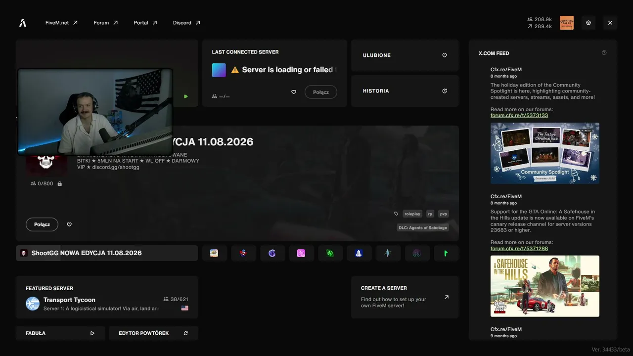Click the tag icon next to roleplay
Screen dimensions: 633x356
coord(396,214)
